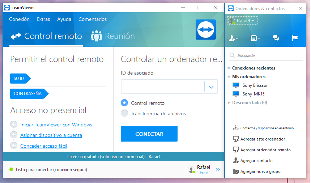Open the Comentarios menu
Image resolution: width=311 pixels, height=183 pixels.
(x=93, y=19)
